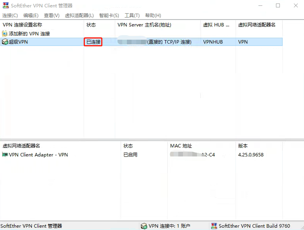
Task: Click the MAC address ending 2-C4
Action: (192, 155)
